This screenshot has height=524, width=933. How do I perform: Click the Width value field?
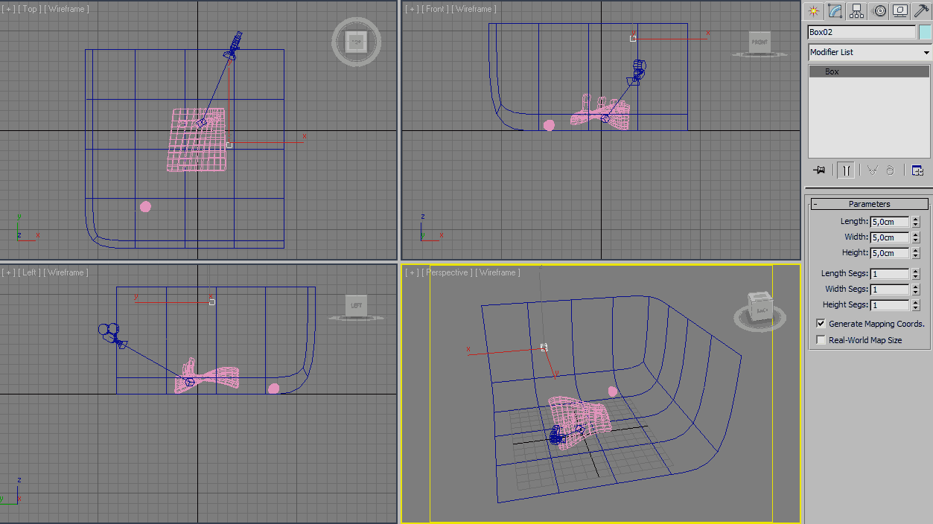889,237
